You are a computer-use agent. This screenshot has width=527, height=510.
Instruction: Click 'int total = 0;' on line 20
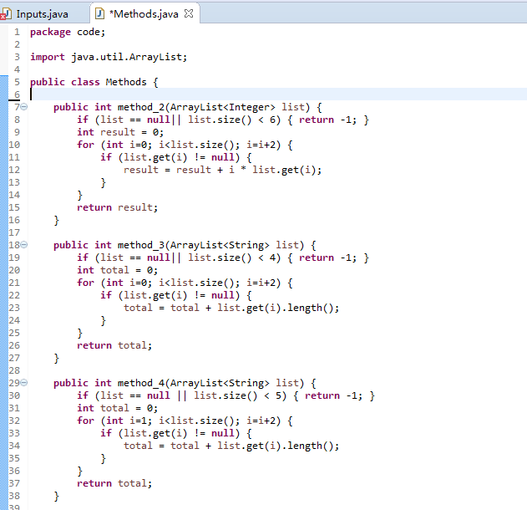pyautogui.click(x=117, y=270)
